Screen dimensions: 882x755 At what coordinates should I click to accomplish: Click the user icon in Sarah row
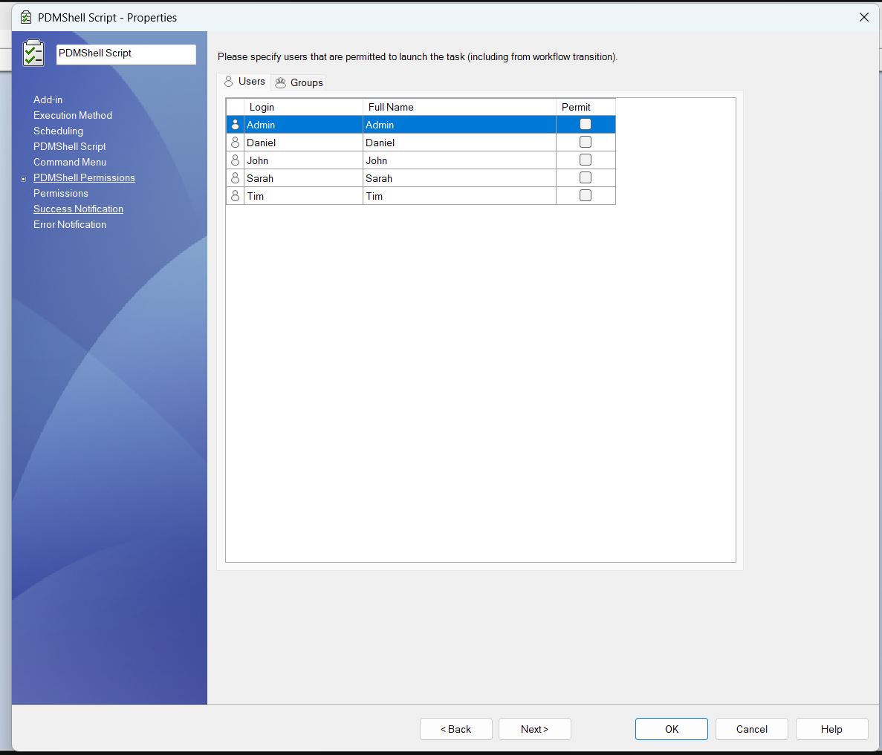click(x=235, y=178)
